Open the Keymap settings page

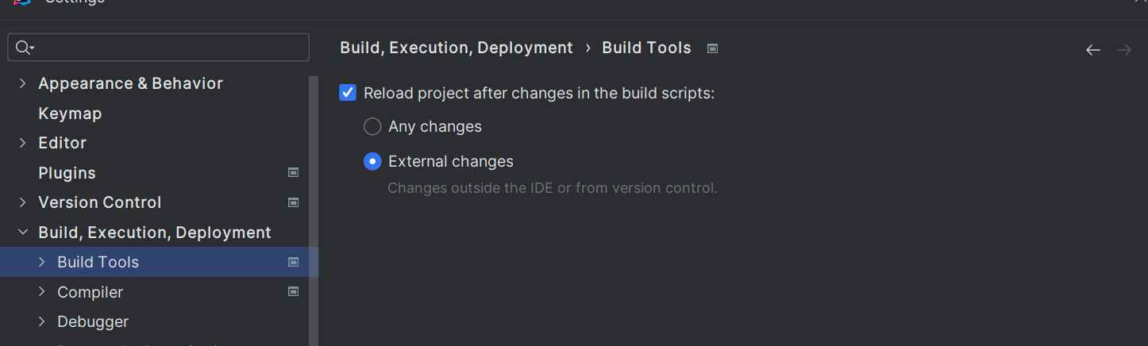(x=70, y=113)
